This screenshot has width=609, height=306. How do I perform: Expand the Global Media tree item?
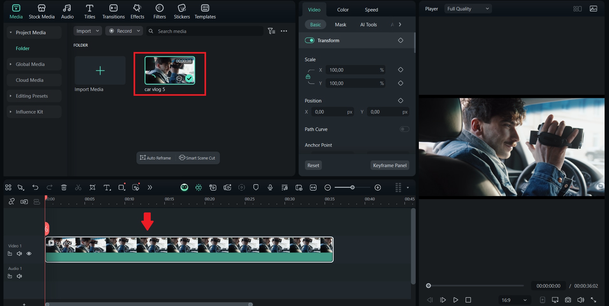point(11,64)
